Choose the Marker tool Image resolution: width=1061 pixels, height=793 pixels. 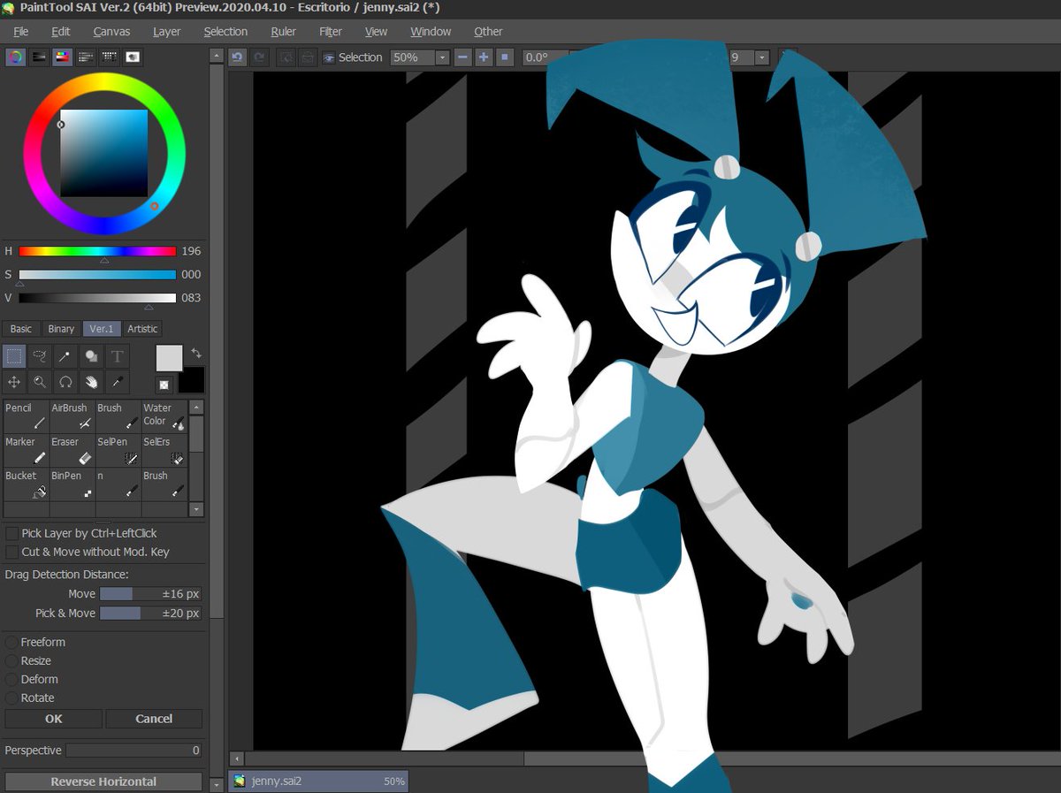coord(27,450)
